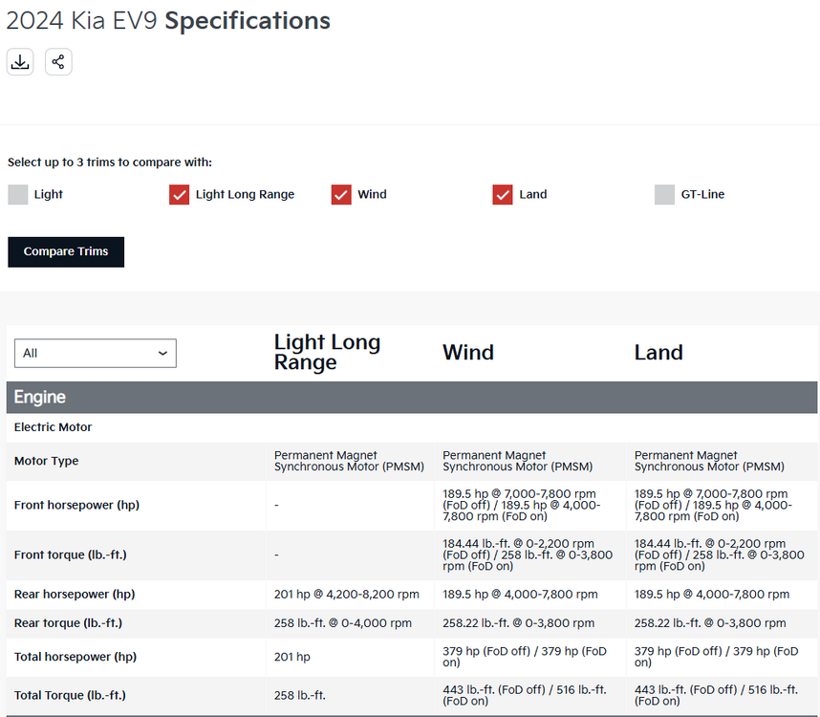Deselect the Wind trim checkbox

(x=342, y=195)
